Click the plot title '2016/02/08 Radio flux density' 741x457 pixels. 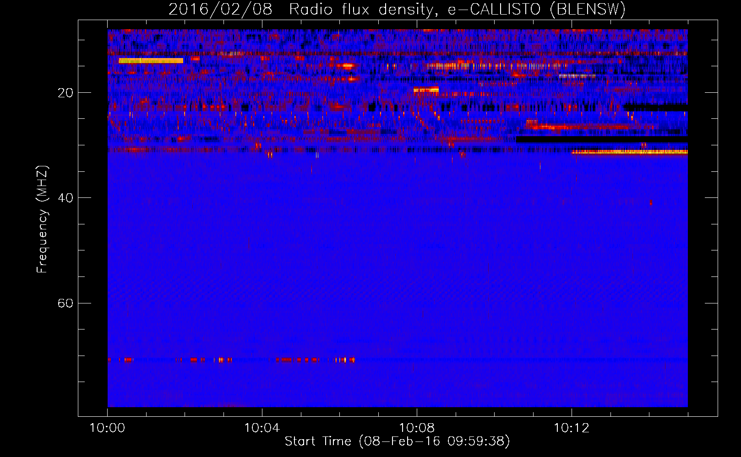pos(397,9)
